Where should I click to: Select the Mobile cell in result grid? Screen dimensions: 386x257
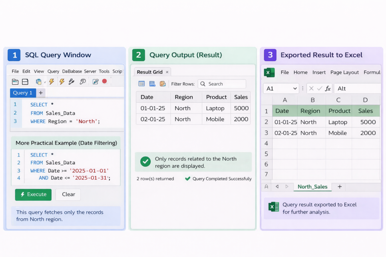[x=216, y=119]
